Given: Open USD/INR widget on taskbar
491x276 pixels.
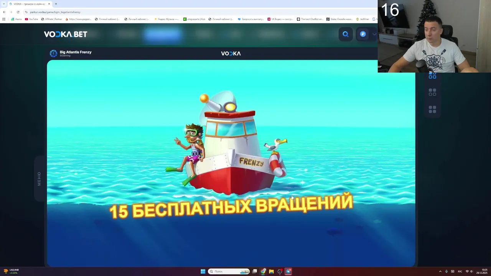Looking at the screenshot, I should [11, 271].
